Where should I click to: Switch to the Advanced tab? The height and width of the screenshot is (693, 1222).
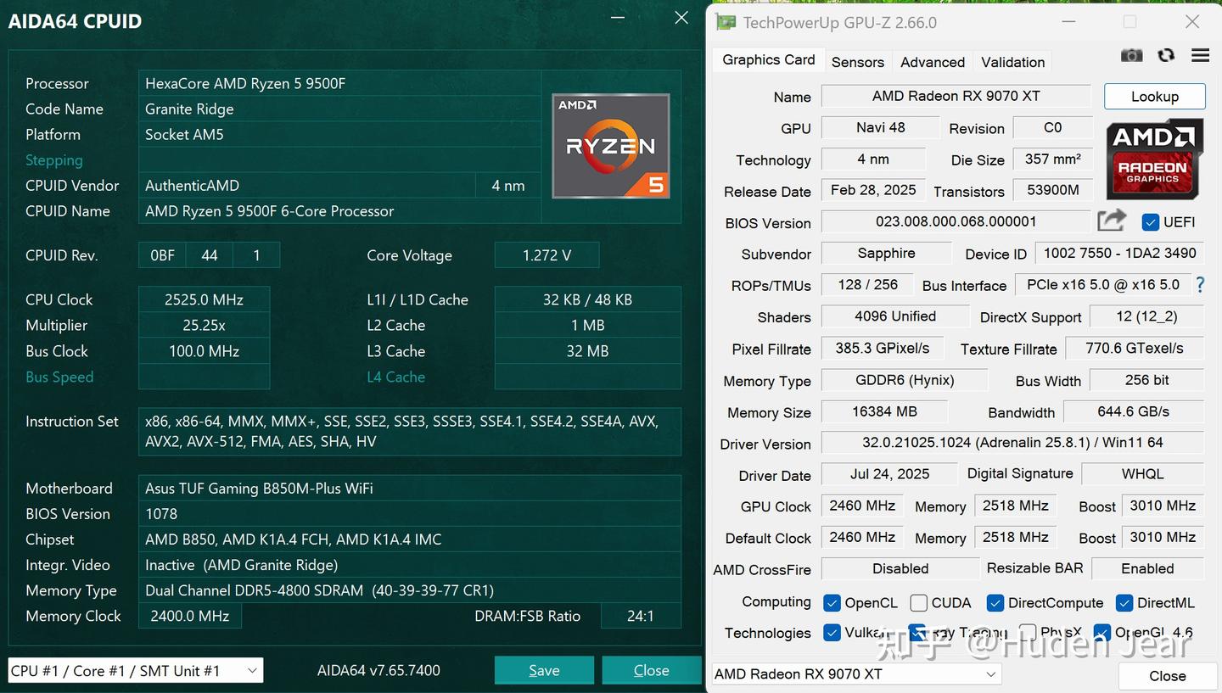coord(932,61)
